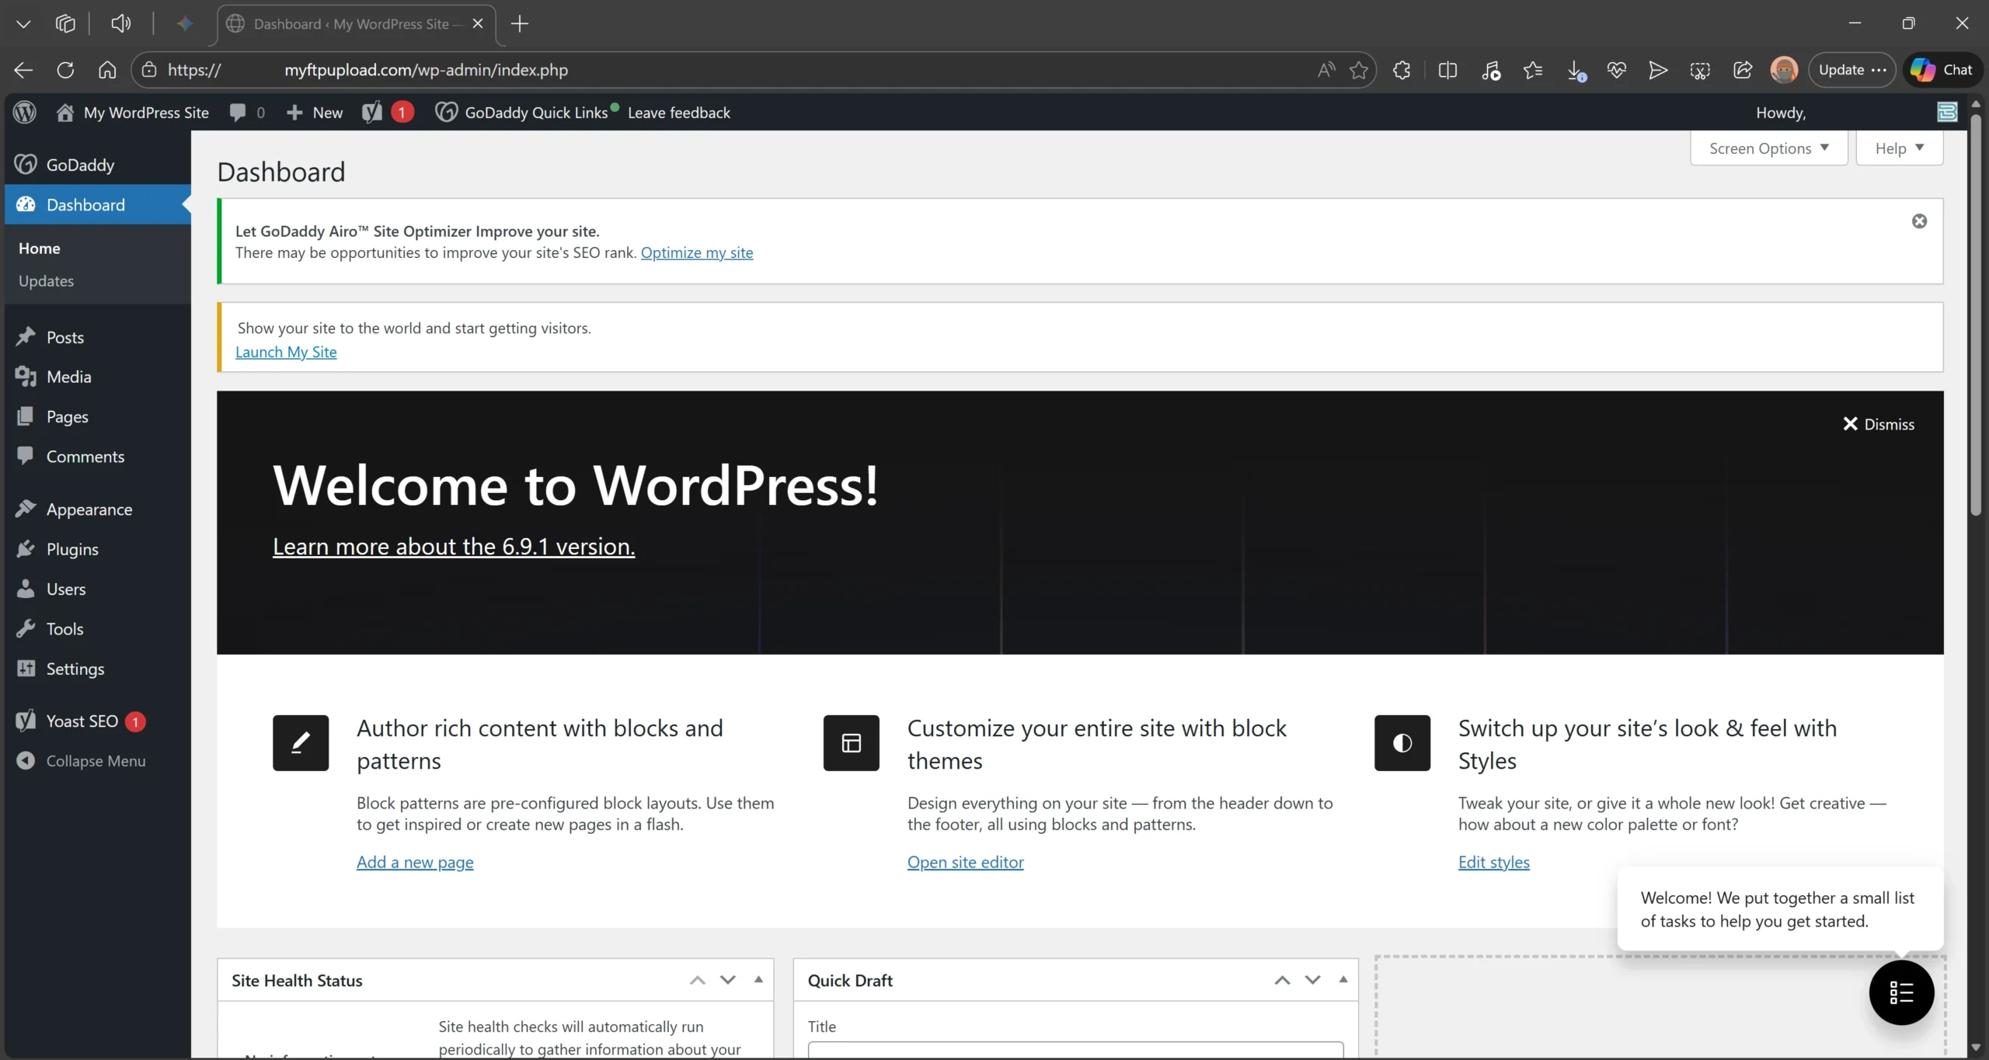
Task: Expand the Help panel
Action: [x=1900, y=148]
